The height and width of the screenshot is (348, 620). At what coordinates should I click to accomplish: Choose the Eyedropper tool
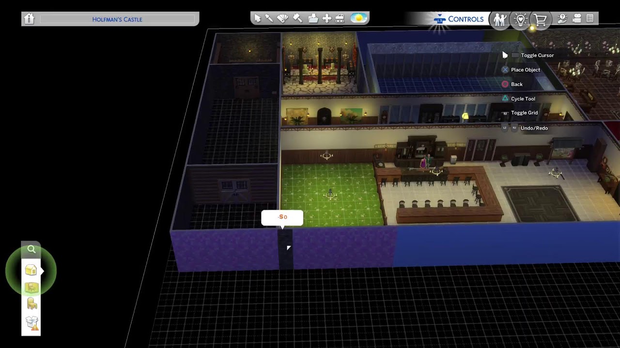(x=269, y=18)
